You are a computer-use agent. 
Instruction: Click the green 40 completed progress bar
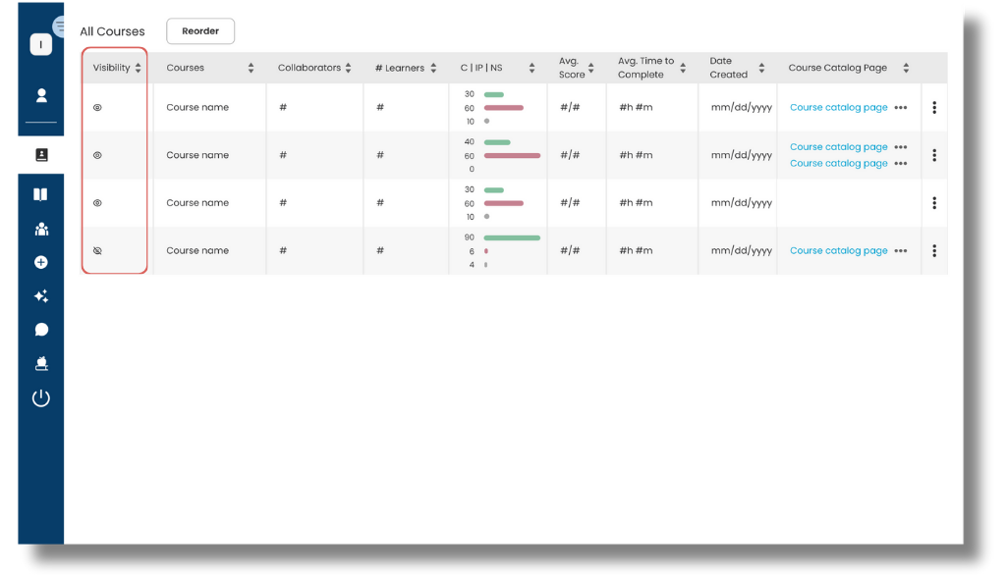pyautogui.click(x=497, y=142)
